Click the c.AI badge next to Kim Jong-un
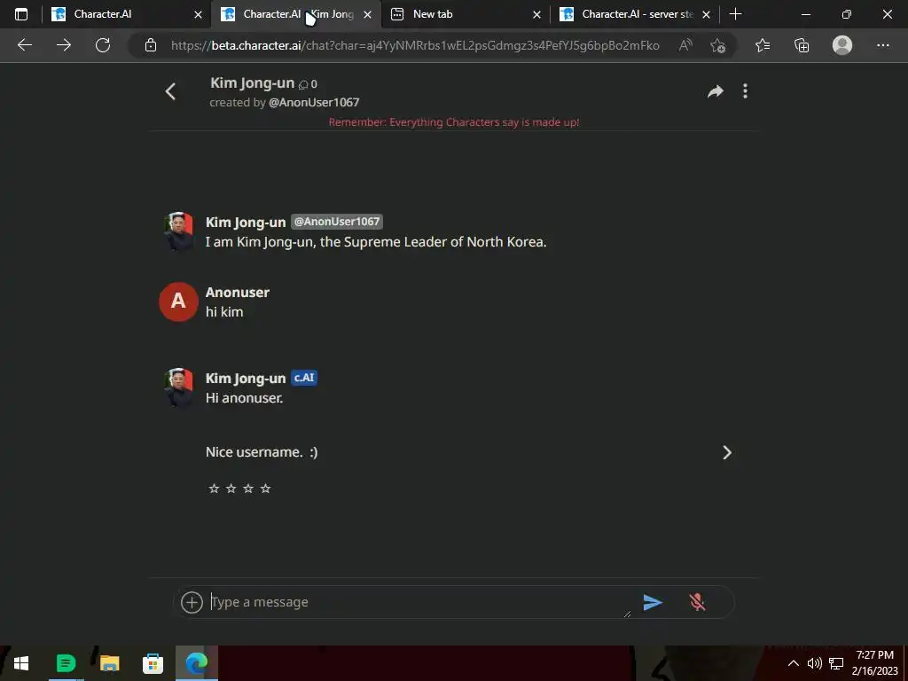This screenshot has width=908, height=681. (304, 378)
